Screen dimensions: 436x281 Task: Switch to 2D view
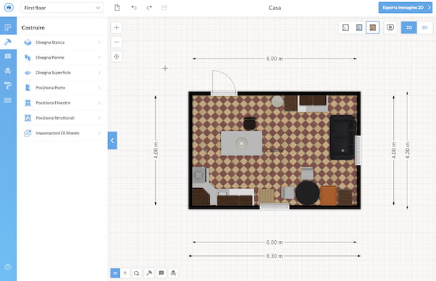pos(409,27)
